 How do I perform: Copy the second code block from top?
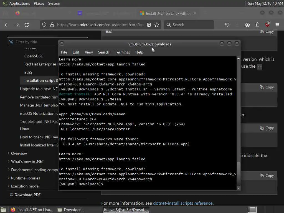(267, 87)
